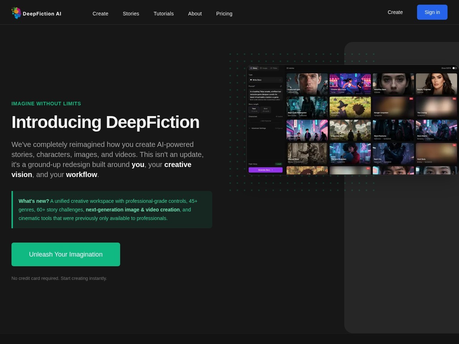Open the Dying Suns story thumbnail
Image resolution: width=459 pixels, height=344 pixels.
click(x=350, y=107)
